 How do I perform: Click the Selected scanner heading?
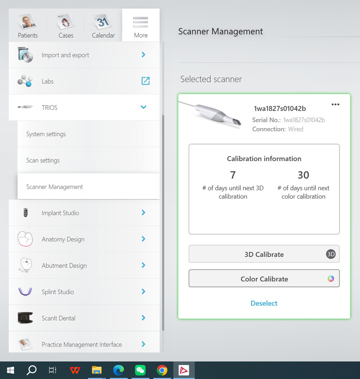(x=211, y=79)
